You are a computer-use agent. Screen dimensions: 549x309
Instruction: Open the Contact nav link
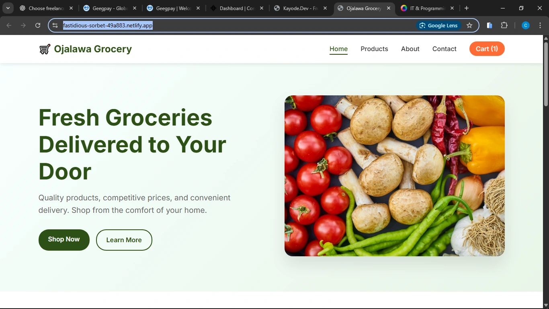coord(444,49)
